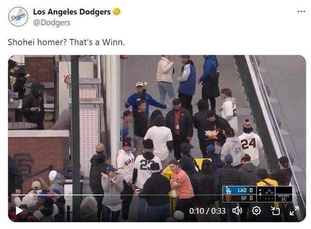Click the center of the video frame
Screen dimensions: 311x229
click(157, 139)
